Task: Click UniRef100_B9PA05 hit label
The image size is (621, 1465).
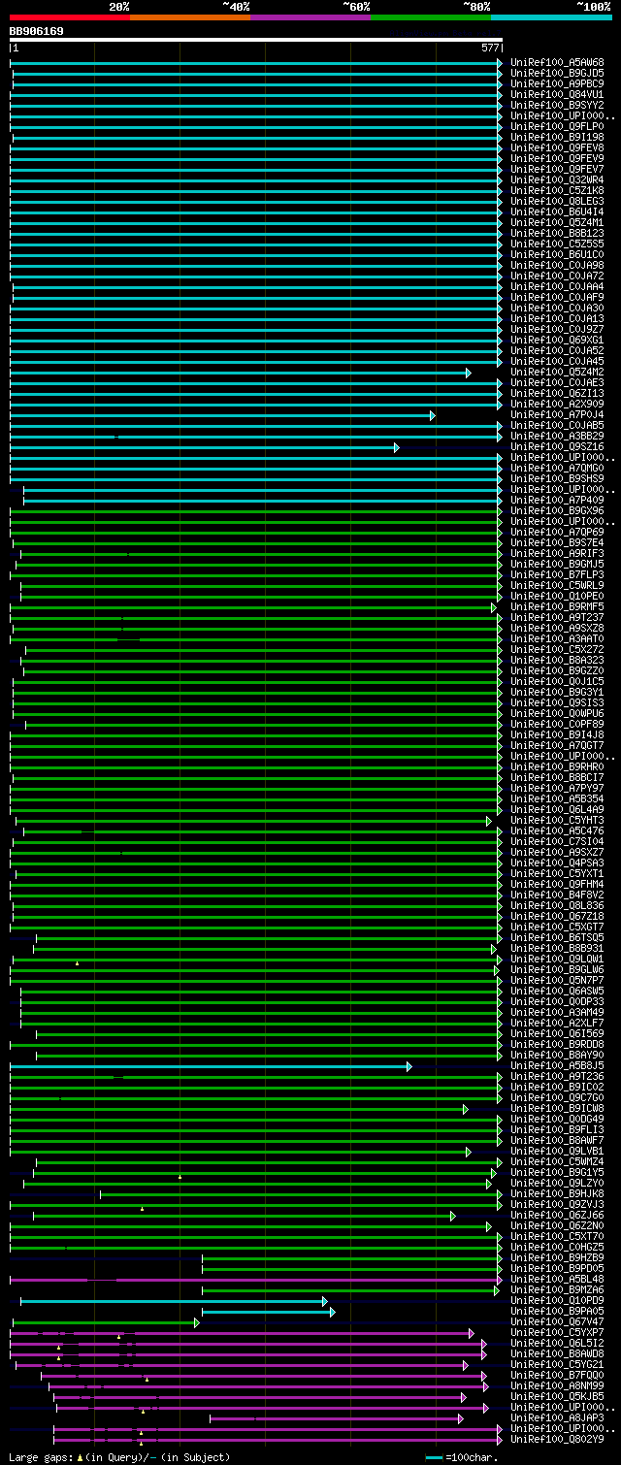Action: tap(557, 1311)
